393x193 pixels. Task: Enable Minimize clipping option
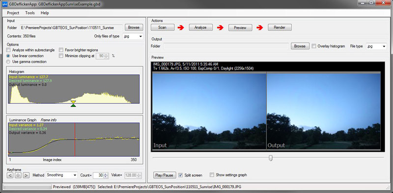pyautogui.click(x=61, y=56)
